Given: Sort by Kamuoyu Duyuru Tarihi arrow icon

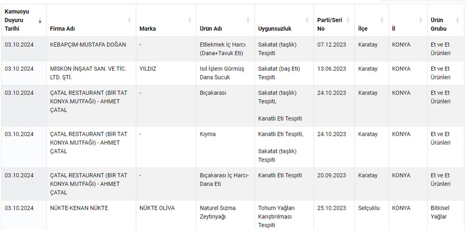Looking at the screenshot, I should click(x=40, y=21).
